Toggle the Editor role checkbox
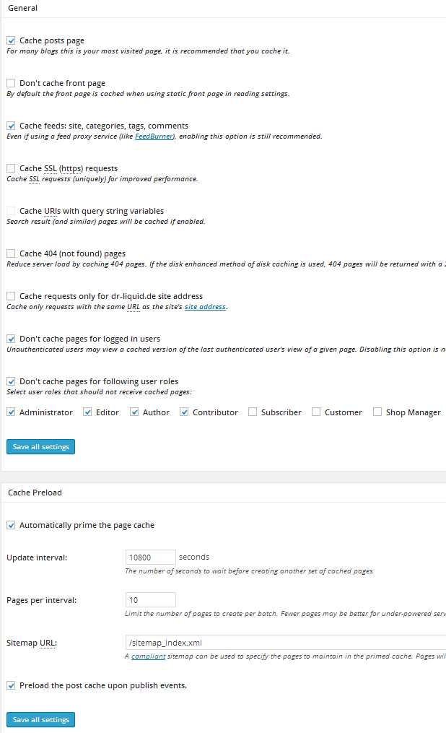The width and height of the screenshot is (446, 733). pyautogui.click(x=87, y=412)
